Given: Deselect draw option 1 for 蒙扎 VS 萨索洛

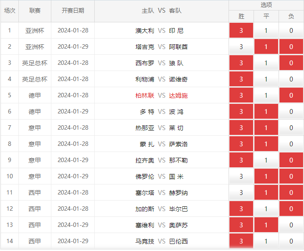Looking at the screenshot, I should pos(266,144).
